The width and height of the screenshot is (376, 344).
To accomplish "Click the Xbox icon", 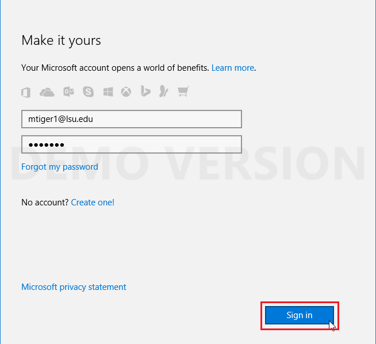I will (126, 92).
